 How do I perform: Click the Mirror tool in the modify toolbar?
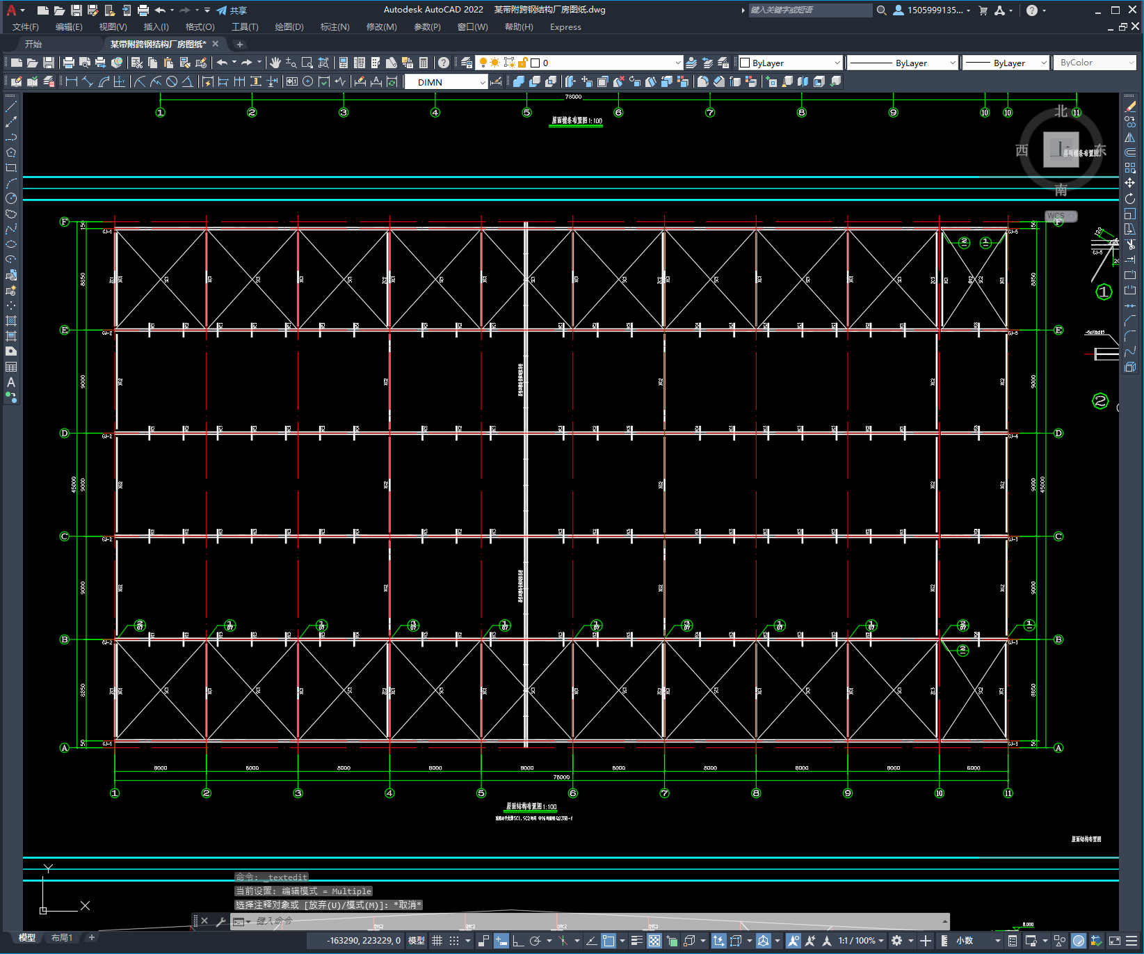coord(1130,137)
